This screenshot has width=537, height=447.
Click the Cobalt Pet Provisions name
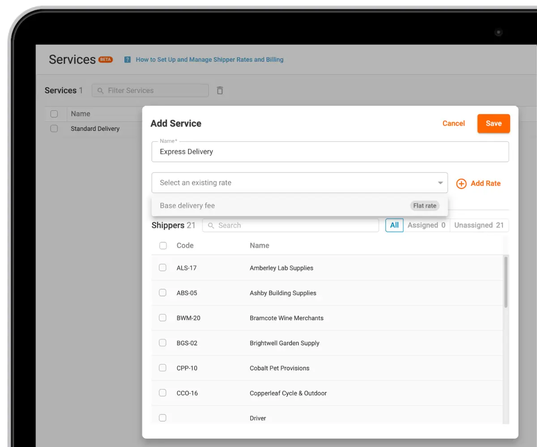[280, 368]
